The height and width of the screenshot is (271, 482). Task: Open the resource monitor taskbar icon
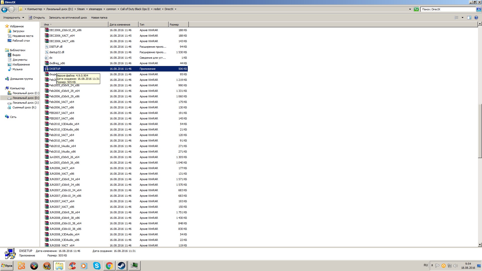[x=134, y=266]
